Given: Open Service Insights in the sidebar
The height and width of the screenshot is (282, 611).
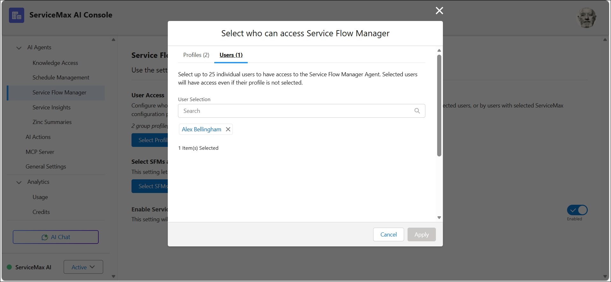Looking at the screenshot, I should 52,107.
